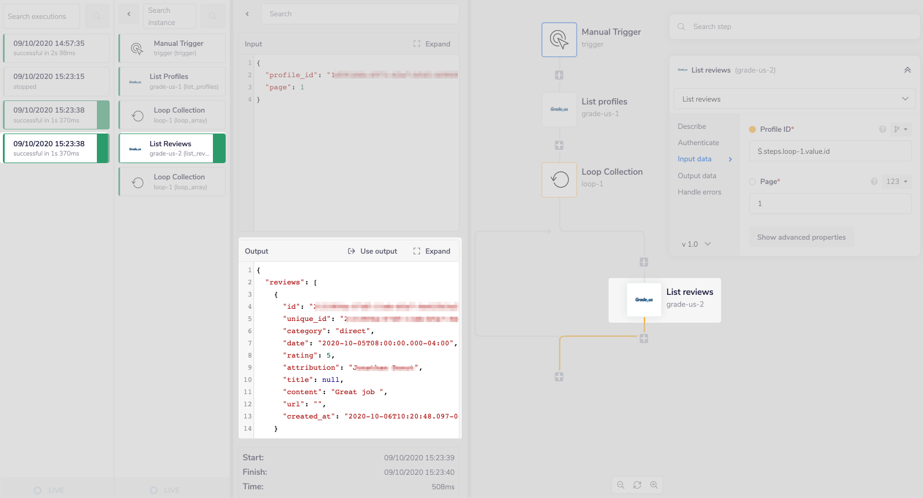Click the Manual Trigger node icon on canvas
The image size is (923, 498).
click(559, 39)
